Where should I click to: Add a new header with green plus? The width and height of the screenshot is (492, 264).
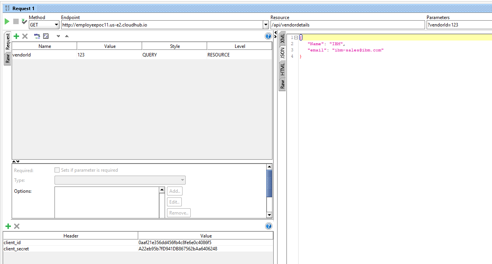[8, 226]
